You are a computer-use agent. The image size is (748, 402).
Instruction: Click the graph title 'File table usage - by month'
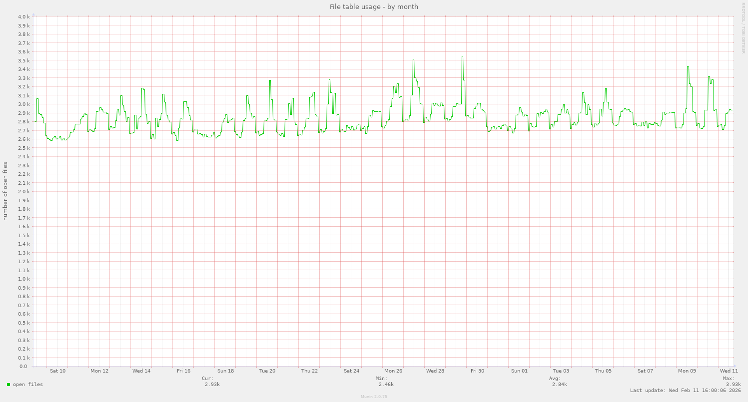(374, 6)
